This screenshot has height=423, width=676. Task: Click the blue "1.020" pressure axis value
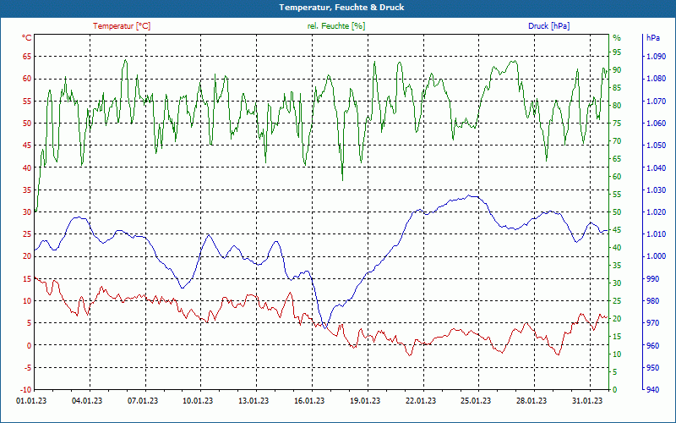click(657, 212)
